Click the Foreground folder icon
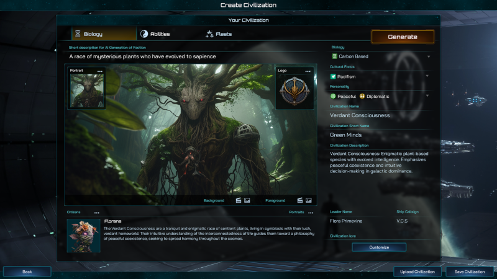The image size is (497, 279). pyautogui.click(x=300, y=200)
